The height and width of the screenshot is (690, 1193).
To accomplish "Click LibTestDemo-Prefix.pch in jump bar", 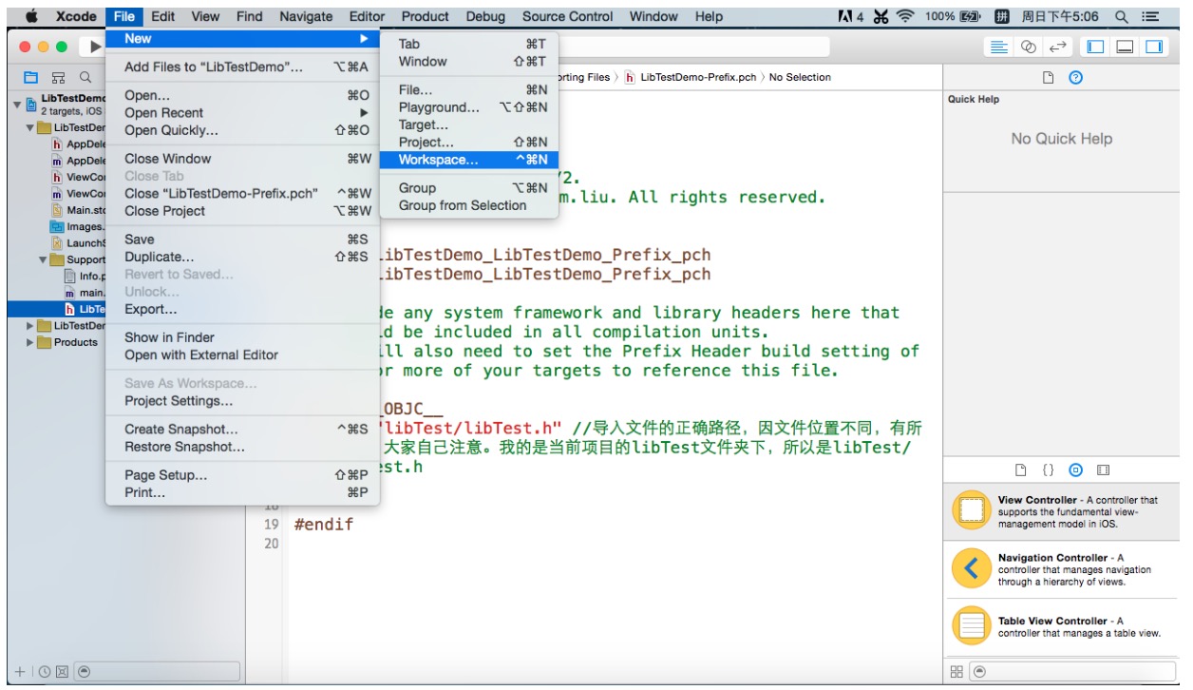I will click(x=691, y=77).
